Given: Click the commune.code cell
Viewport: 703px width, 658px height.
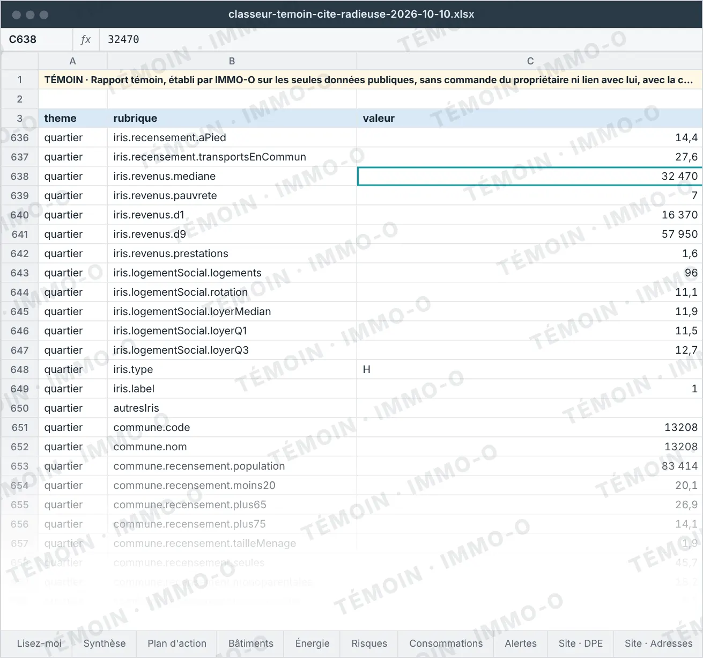Looking at the screenshot, I should click(x=232, y=427).
